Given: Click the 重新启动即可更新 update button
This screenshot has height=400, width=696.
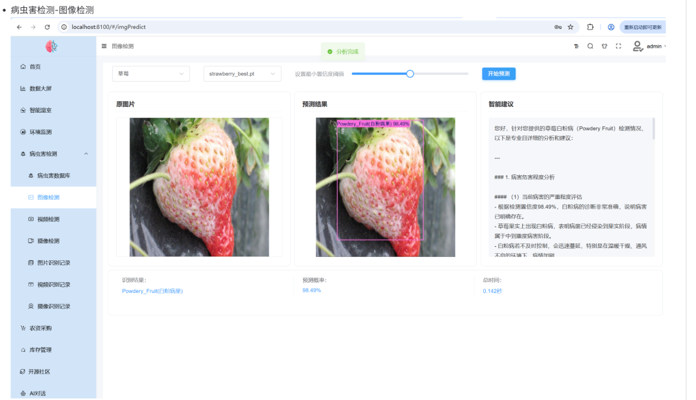Looking at the screenshot, I should pyautogui.click(x=643, y=27).
